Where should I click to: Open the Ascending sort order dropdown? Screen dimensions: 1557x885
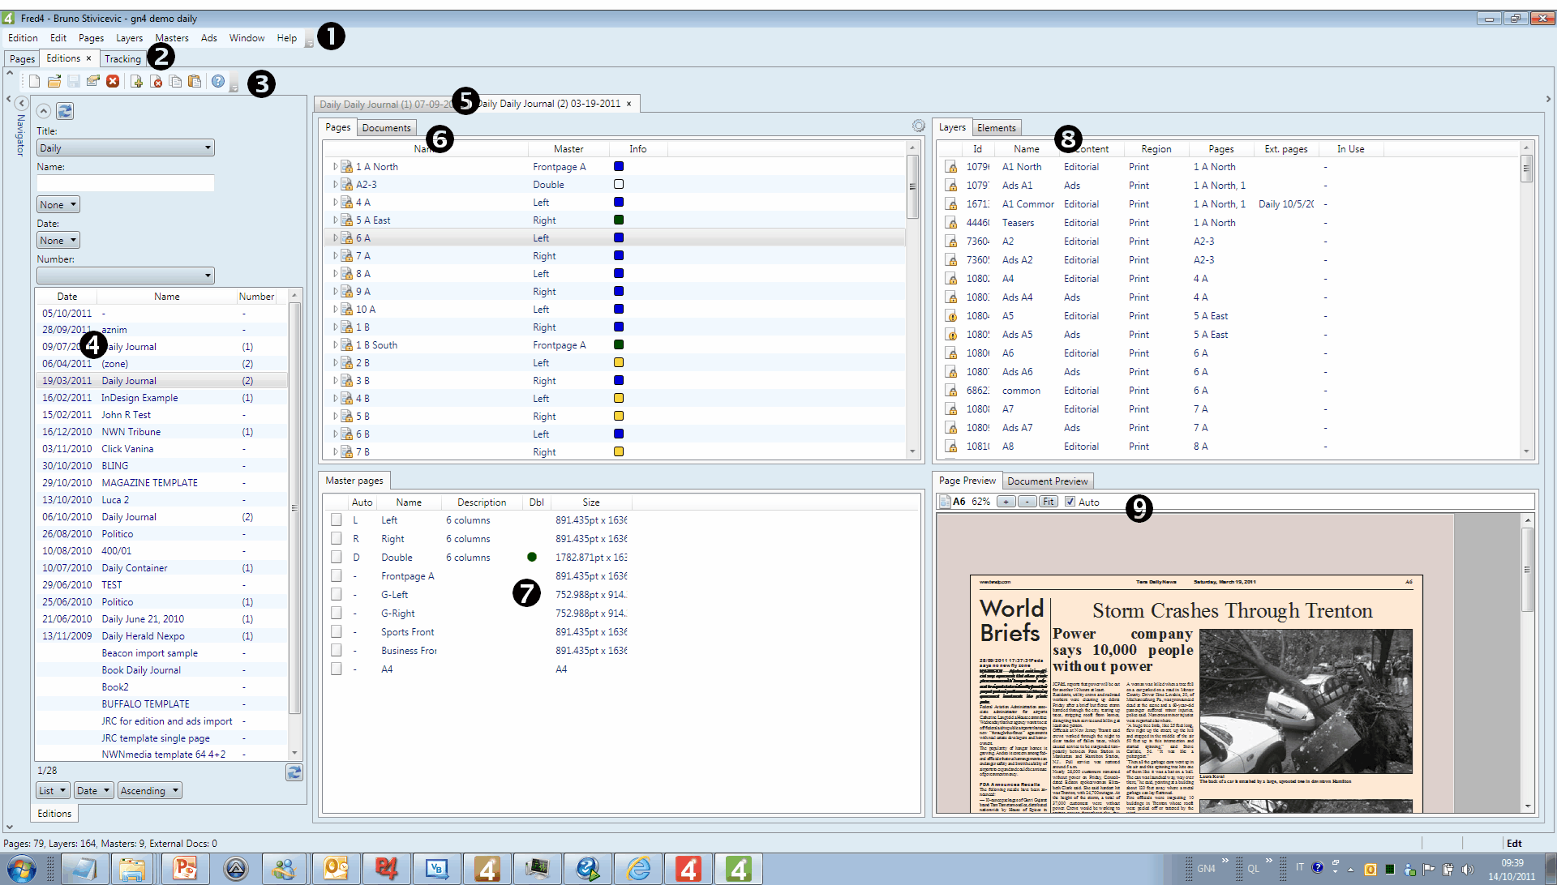[149, 790]
